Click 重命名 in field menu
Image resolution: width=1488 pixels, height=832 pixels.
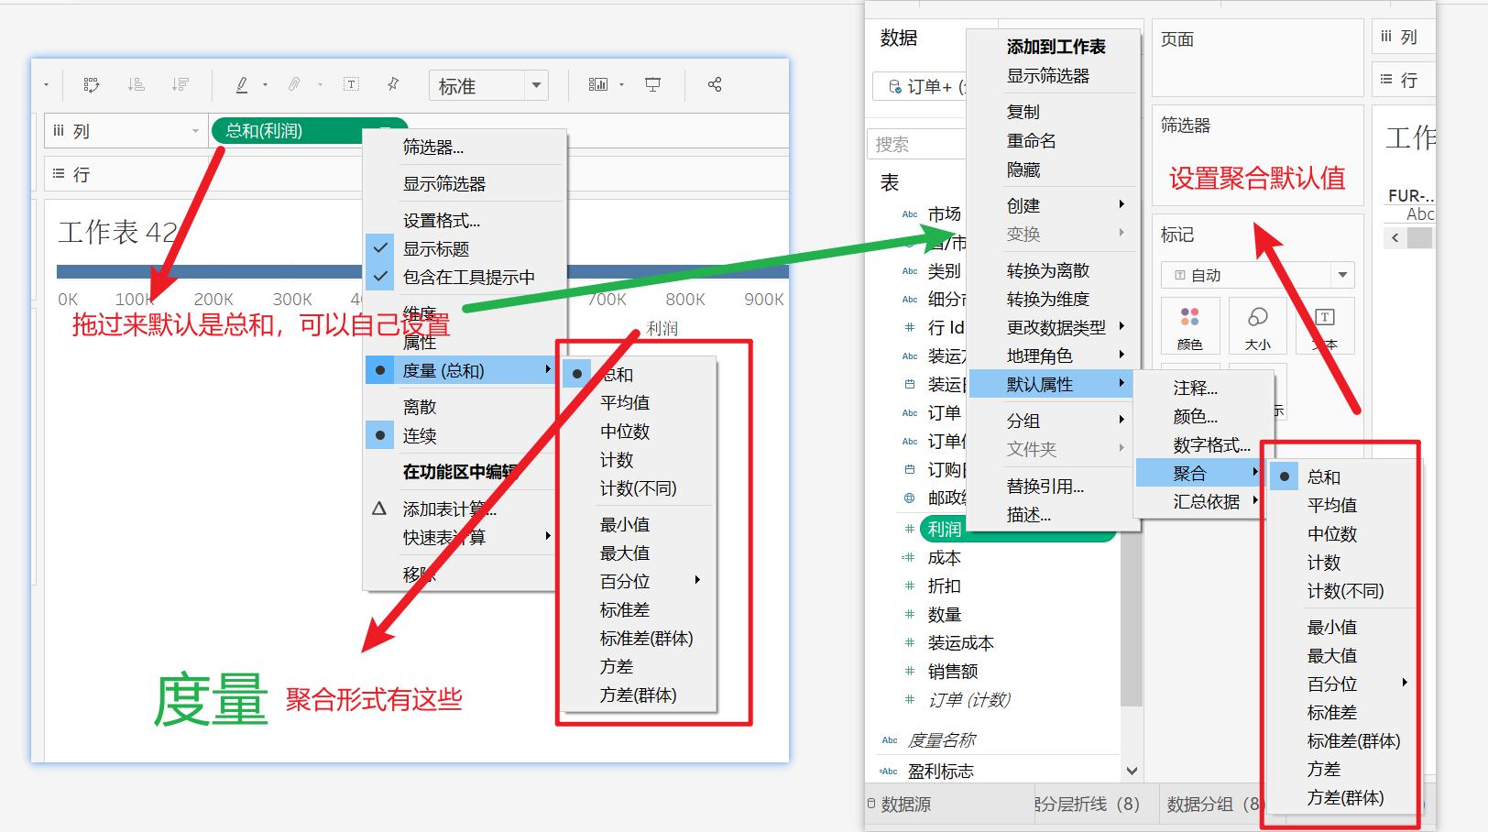click(x=1054, y=140)
